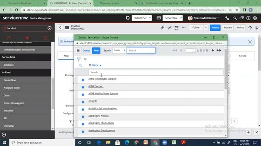Screen dimensions: 261x146
Task: Click the Groups popup vertical scrollbar
Action: click(226, 69)
